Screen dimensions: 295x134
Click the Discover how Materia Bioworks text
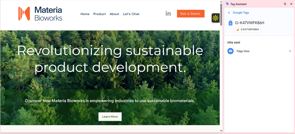[x=110, y=101]
